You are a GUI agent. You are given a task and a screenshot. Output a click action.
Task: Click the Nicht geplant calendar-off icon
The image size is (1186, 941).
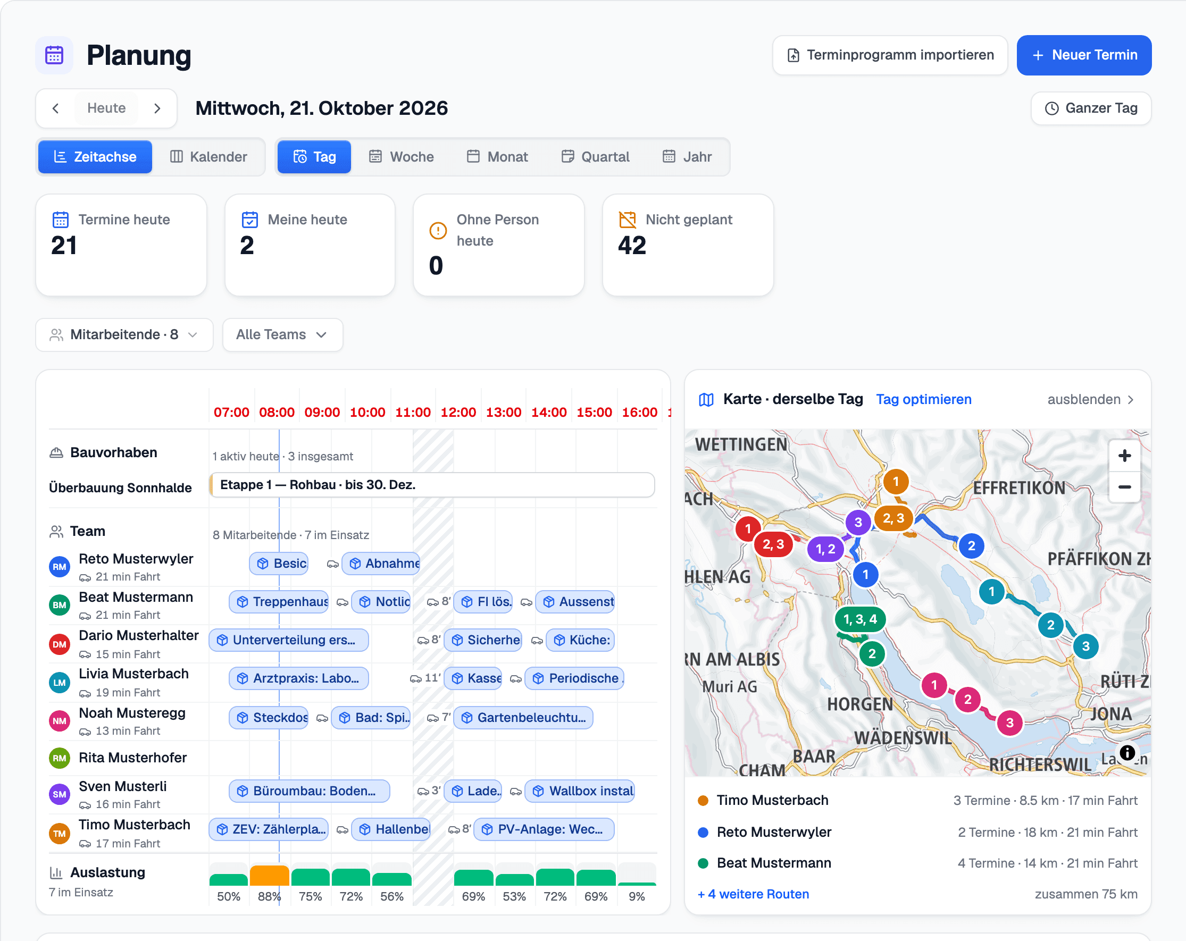click(628, 220)
